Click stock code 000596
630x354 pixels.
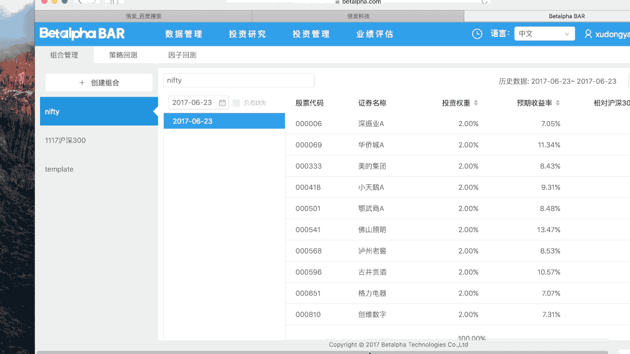309,272
